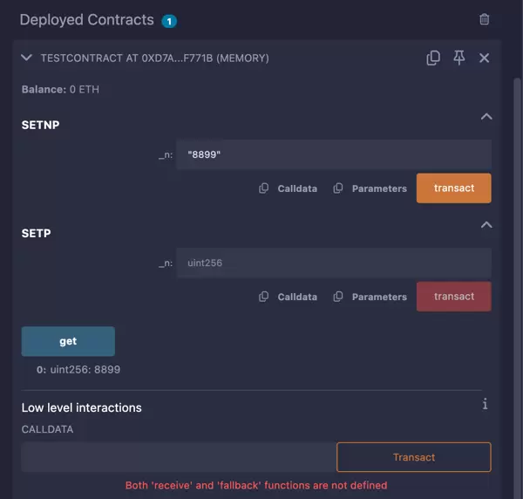Copy Parameters for SETNP function
The width and height of the screenshot is (523, 499).
[x=370, y=188]
